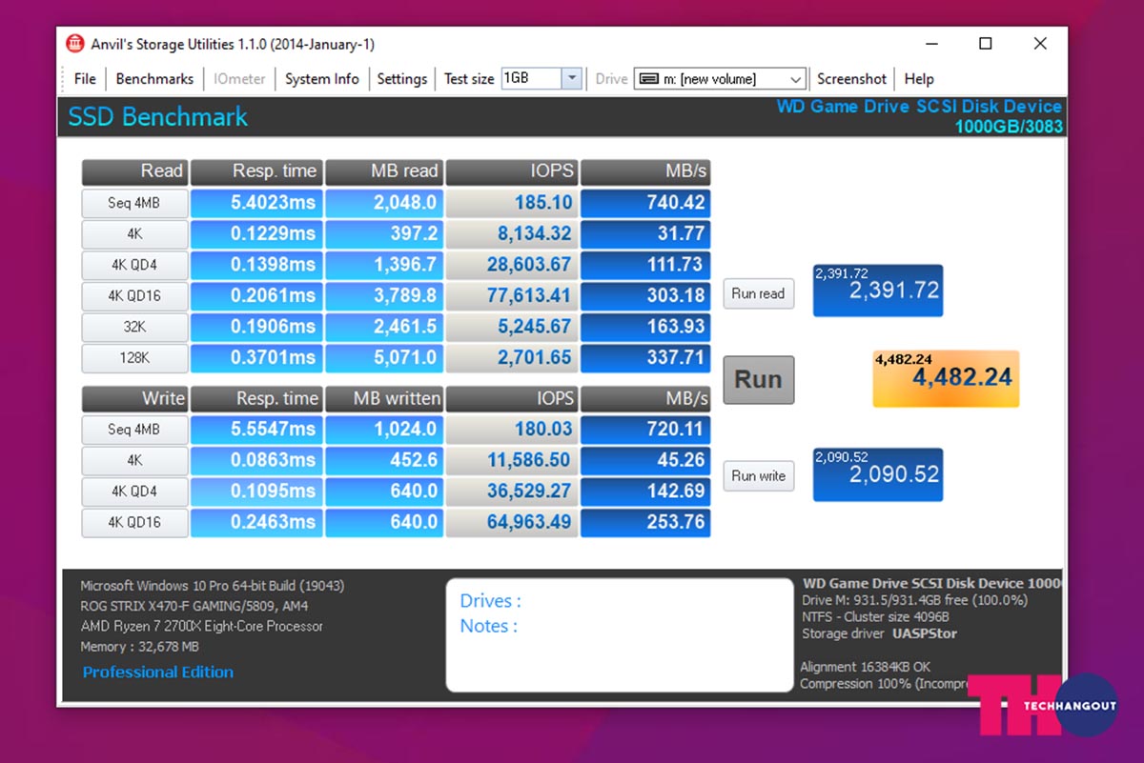Viewport: 1144px width, 763px height.
Task: Click the write 4K QD16 test button
Action: point(134,522)
